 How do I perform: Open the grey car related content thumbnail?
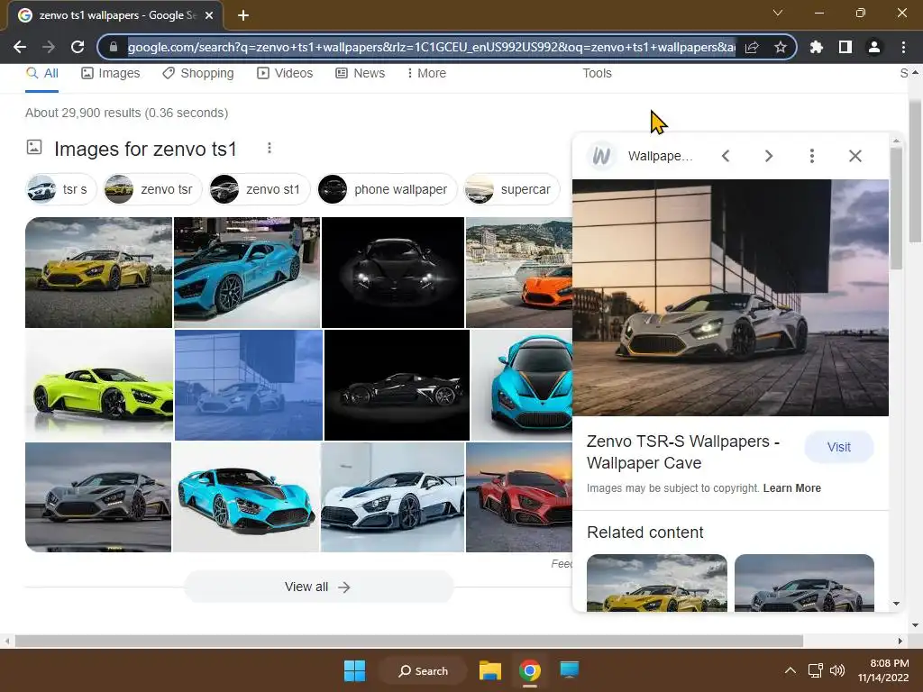[804, 583]
